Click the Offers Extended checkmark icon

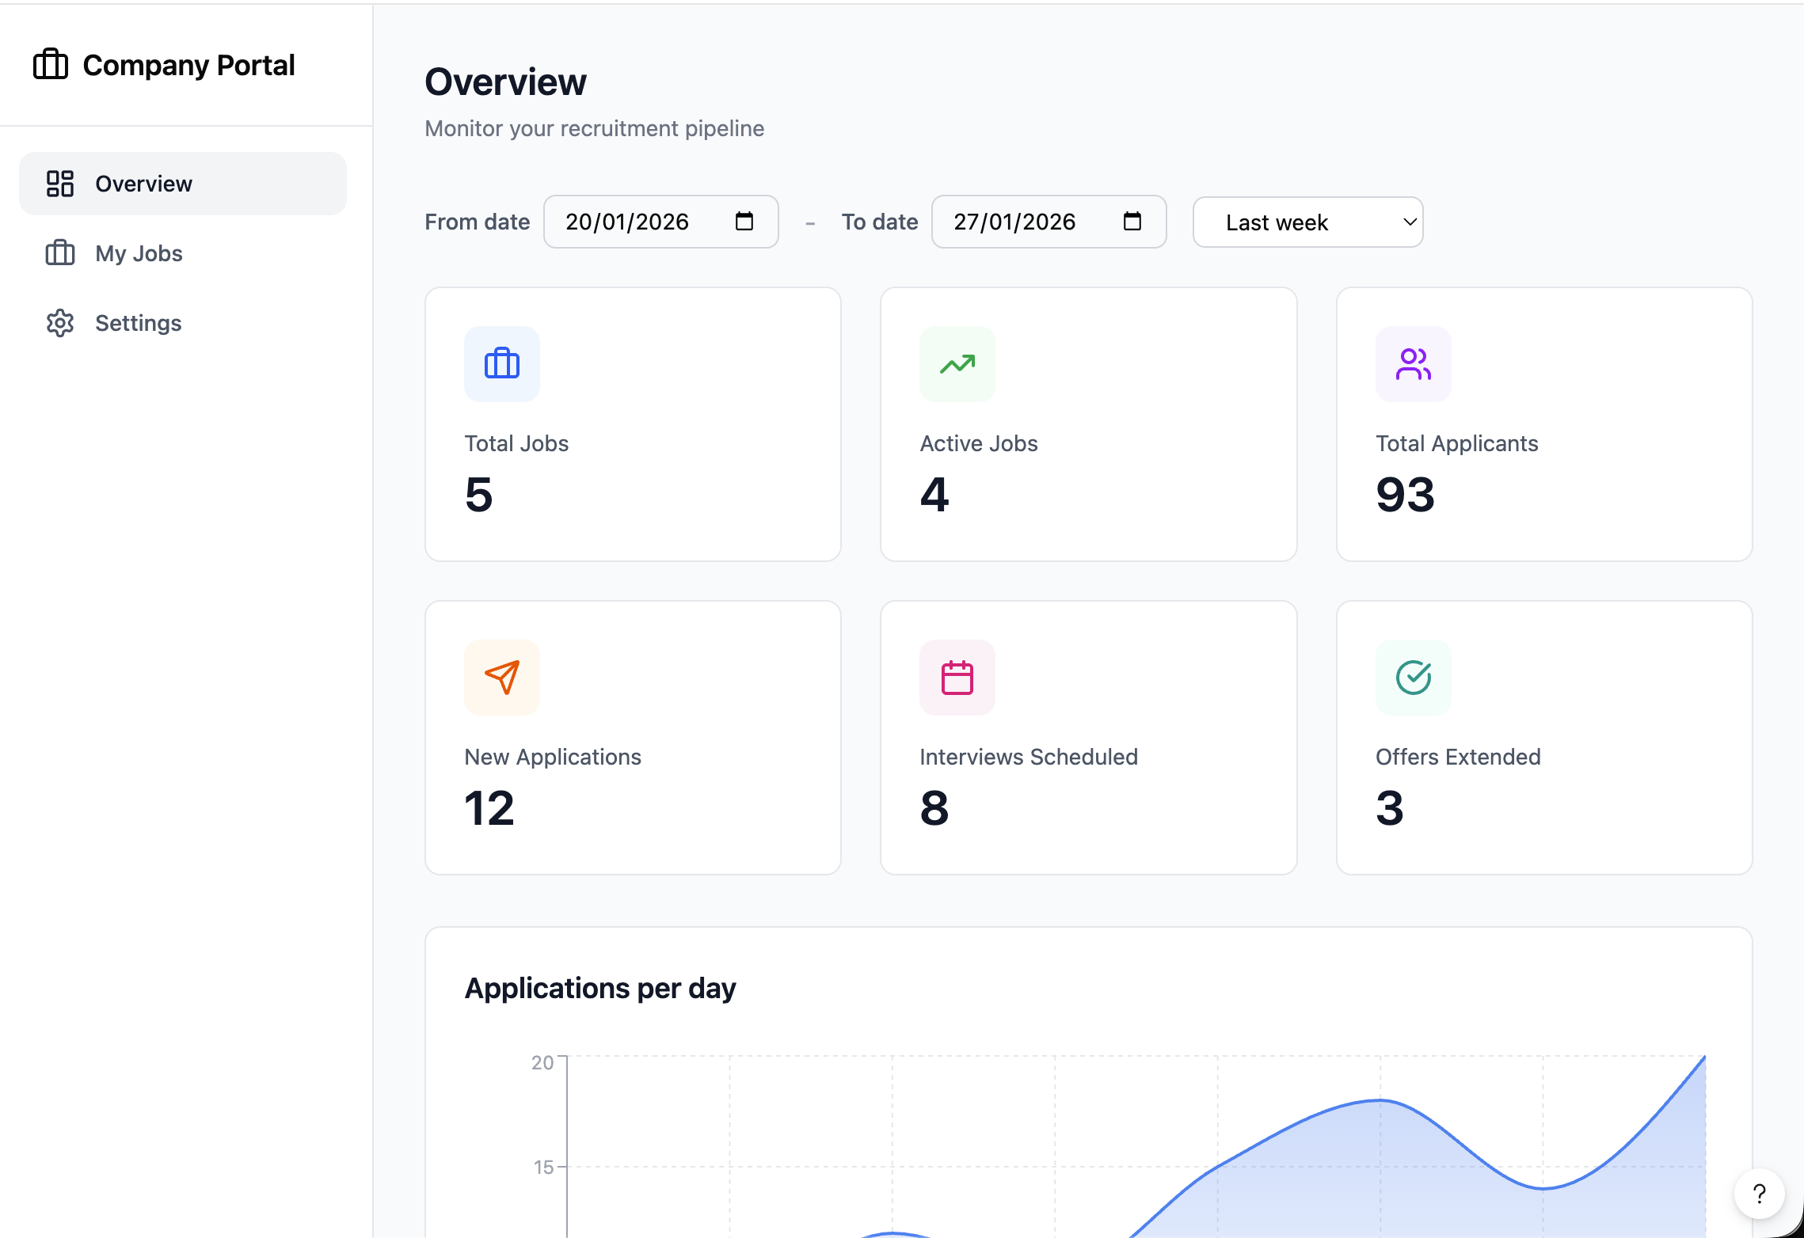pos(1412,677)
